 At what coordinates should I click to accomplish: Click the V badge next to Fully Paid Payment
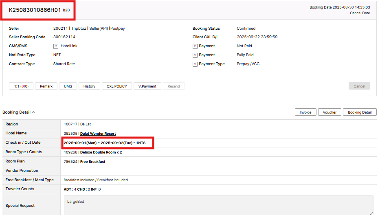pyautogui.click(x=195, y=55)
